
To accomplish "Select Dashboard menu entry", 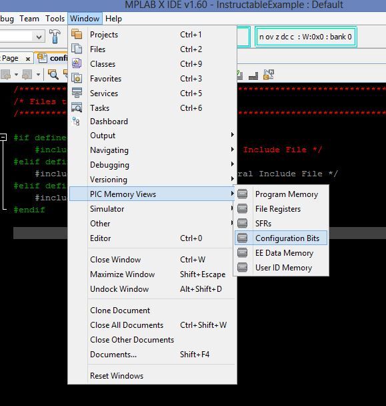I will point(153,121).
